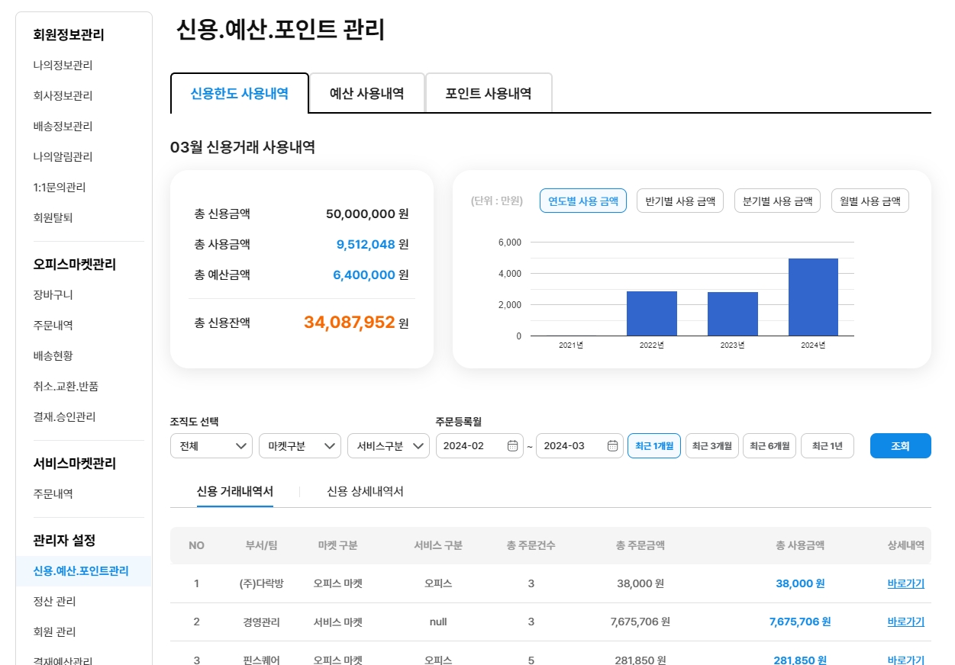Switch chart to 반기별 사용 금액
This screenshot has width=955, height=665.
click(x=679, y=201)
